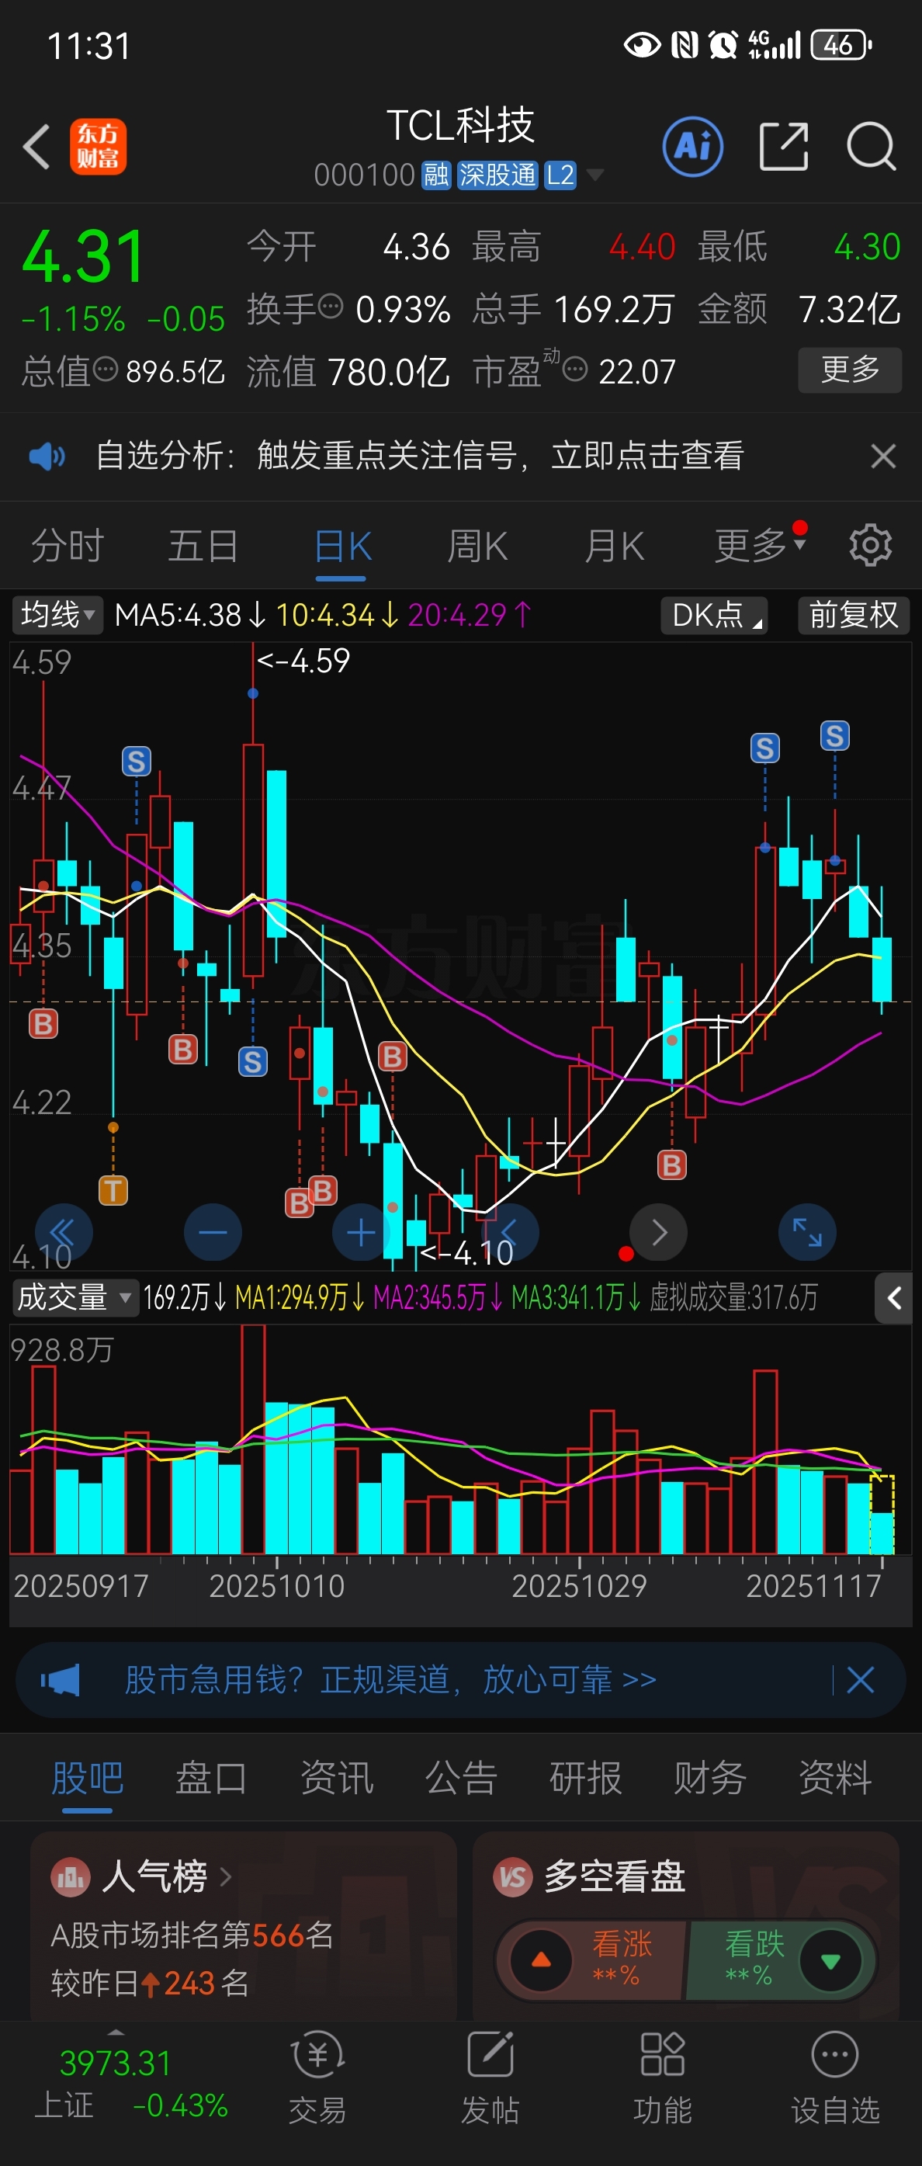Jump chart to earliest with double-left arrow
The height and width of the screenshot is (2166, 922).
(63, 1233)
